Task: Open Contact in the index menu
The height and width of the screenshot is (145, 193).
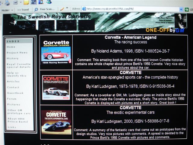Action: (x=13, y=87)
